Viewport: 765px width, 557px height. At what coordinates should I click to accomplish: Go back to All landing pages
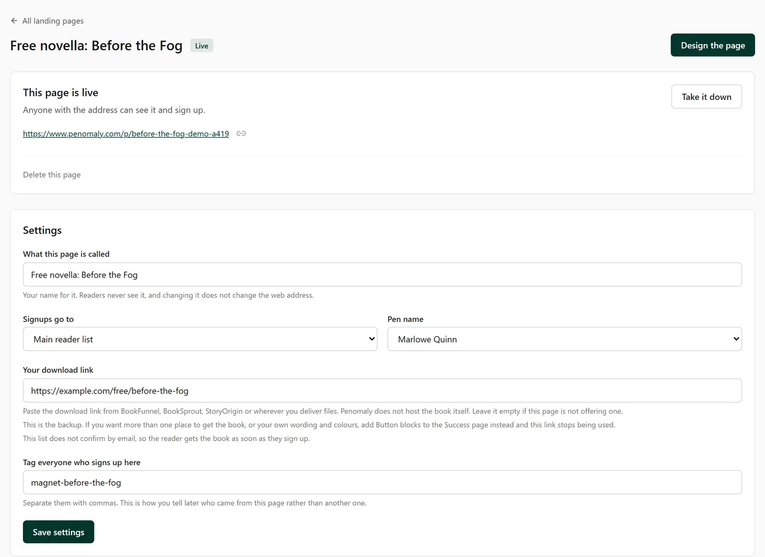point(47,21)
